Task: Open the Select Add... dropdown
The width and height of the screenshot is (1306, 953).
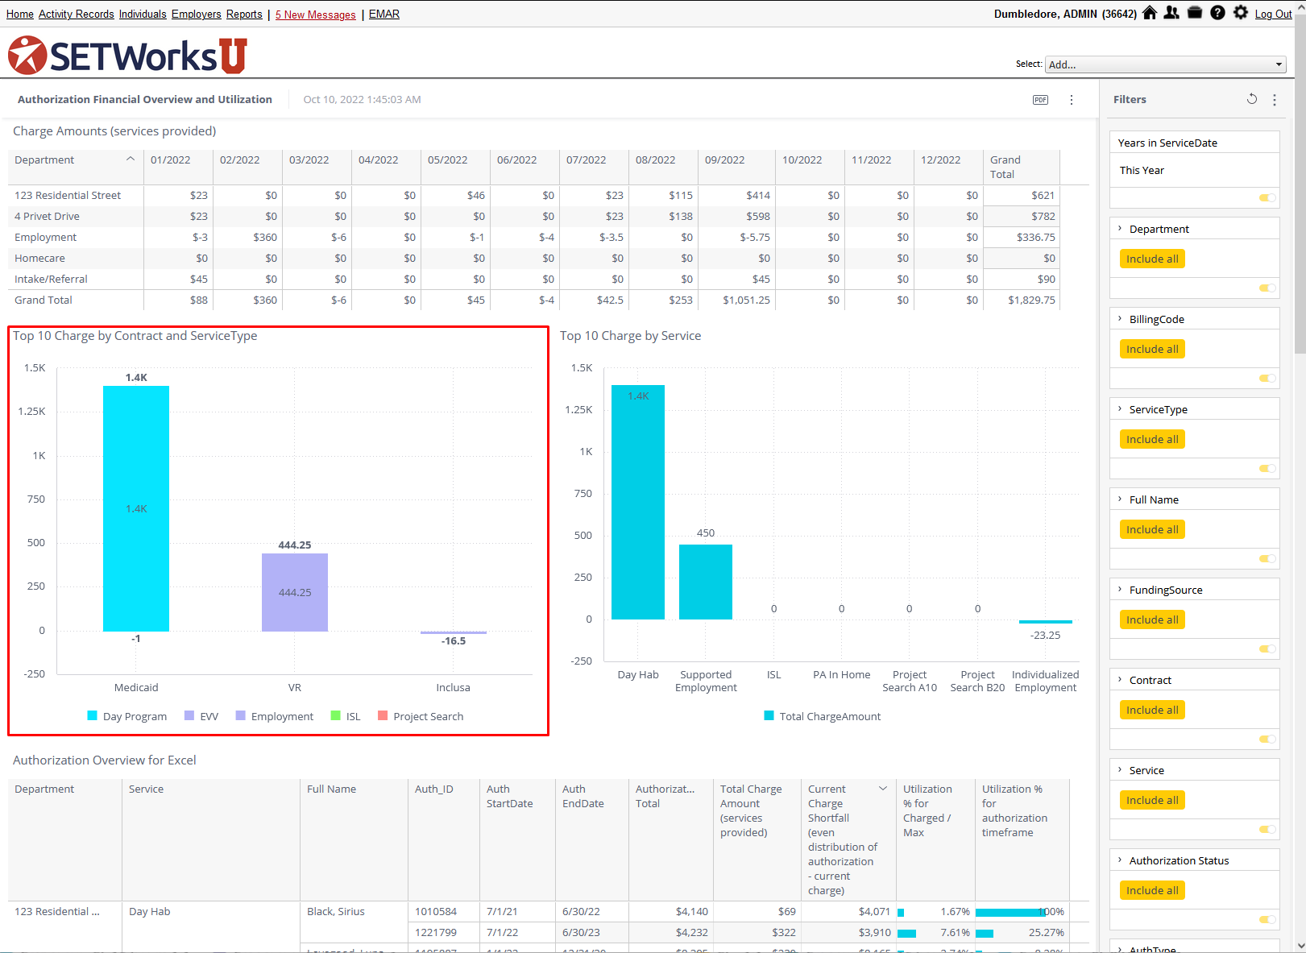Action: (x=1165, y=64)
